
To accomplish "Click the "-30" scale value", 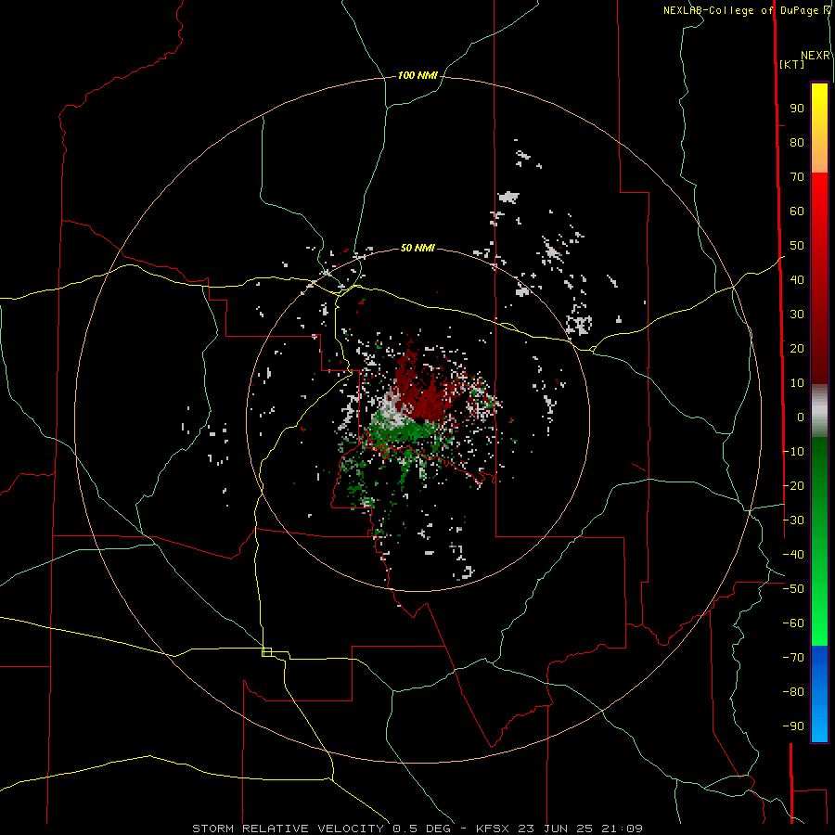I will (793, 520).
